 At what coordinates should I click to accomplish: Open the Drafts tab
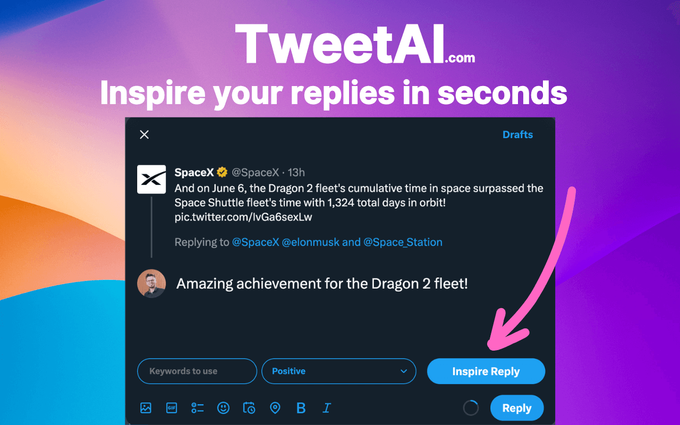(518, 134)
